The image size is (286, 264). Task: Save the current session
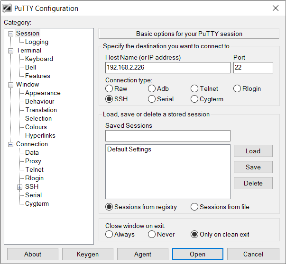(253, 167)
